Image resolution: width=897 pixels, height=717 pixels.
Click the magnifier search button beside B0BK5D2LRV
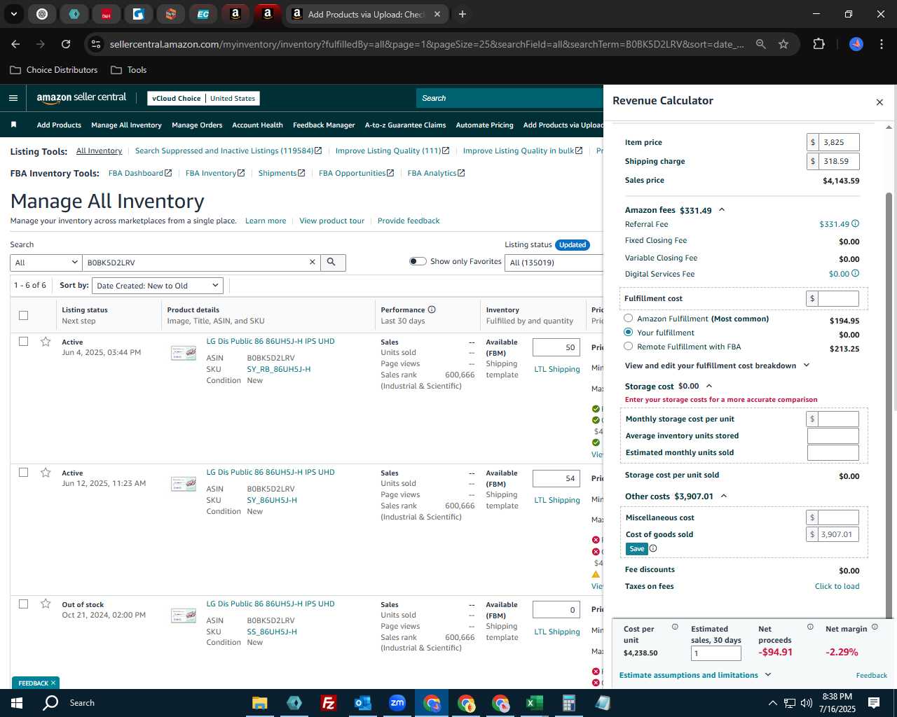click(331, 263)
